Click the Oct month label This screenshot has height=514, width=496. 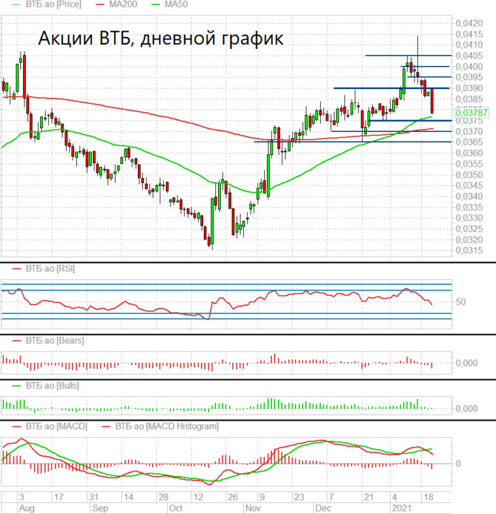175,508
